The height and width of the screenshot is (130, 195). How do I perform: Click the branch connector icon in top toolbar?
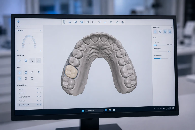[x=99, y=22]
